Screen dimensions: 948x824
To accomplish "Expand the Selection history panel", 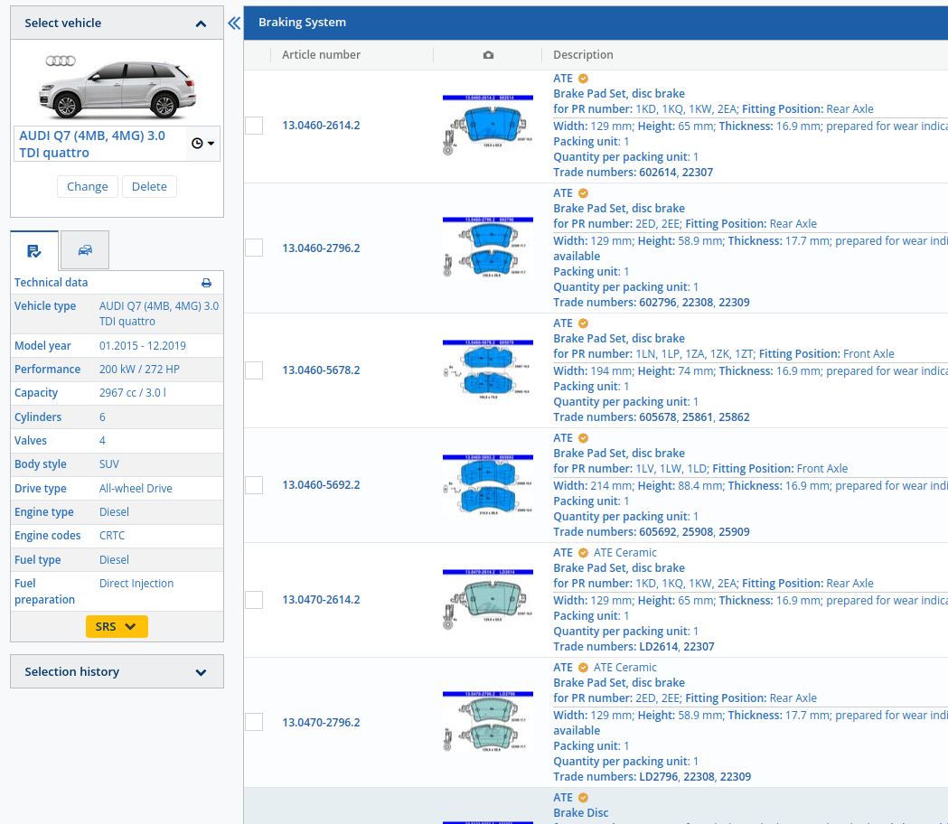I will [201, 672].
